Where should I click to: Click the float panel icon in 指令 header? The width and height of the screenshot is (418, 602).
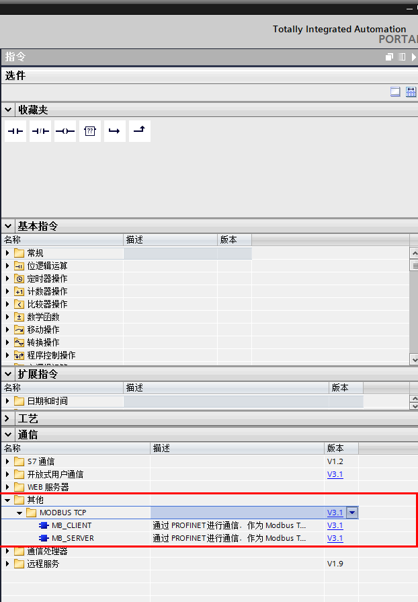point(389,57)
